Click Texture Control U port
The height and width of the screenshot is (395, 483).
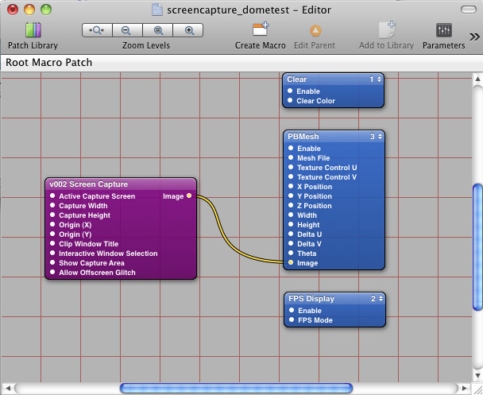(x=291, y=168)
